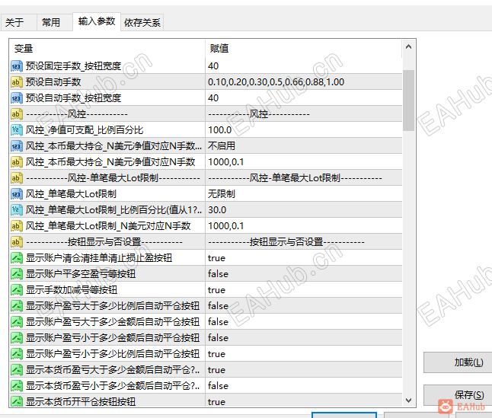
Task: Click the string icon of the 按钮显示与否设置 separator row
Action: point(16,242)
